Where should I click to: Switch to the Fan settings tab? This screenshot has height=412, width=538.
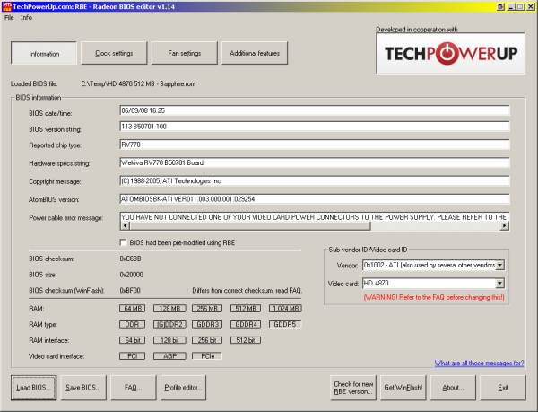(184, 53)
